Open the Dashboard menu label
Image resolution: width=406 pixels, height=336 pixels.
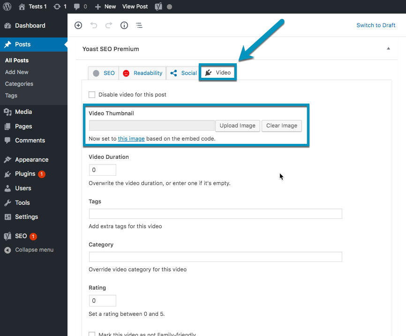coord(30,26)
